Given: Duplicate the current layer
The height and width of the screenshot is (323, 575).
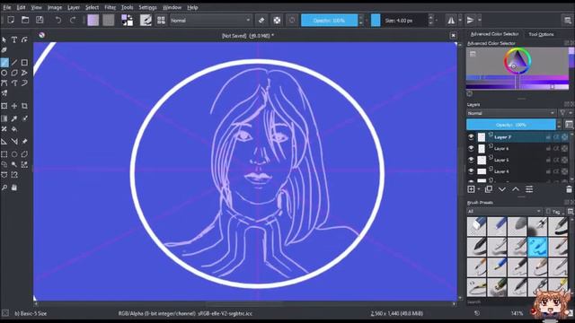Looking at the screenshot, I should 488,189.
